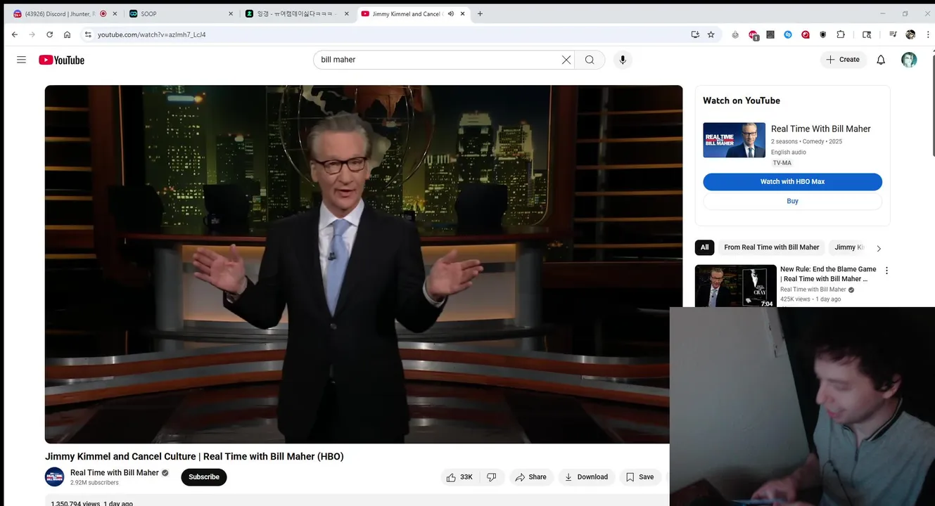Open the red extension icon with badge
This screenshot has width=935, height=506.
(753, 35)
